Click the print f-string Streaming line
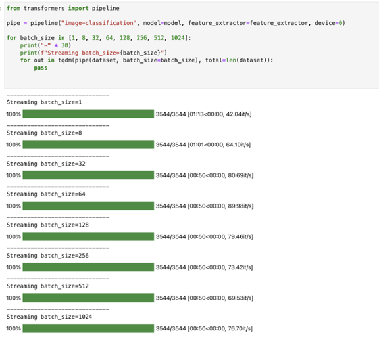This screenshot has height=337, width=379. tap(93, 53)
